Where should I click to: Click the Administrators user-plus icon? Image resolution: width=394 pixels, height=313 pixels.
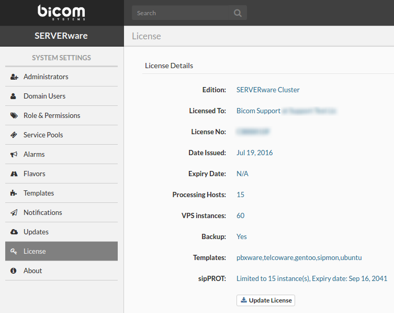tap(14, 77)
